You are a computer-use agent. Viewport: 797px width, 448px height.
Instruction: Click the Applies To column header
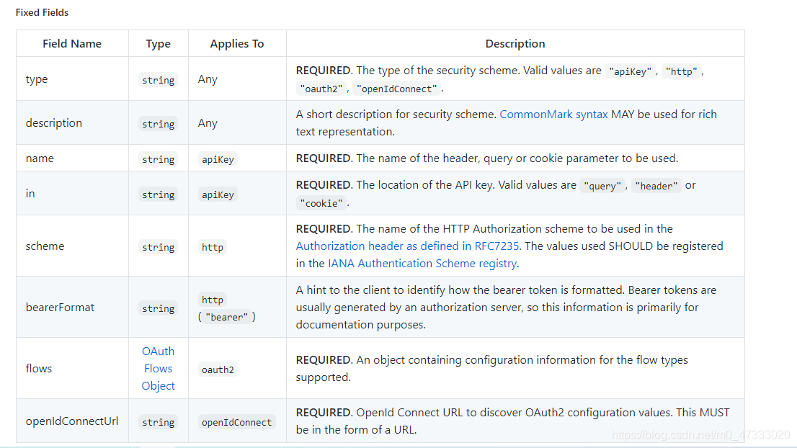click(x=237, y=44)
